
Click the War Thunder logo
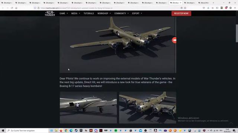50,13
